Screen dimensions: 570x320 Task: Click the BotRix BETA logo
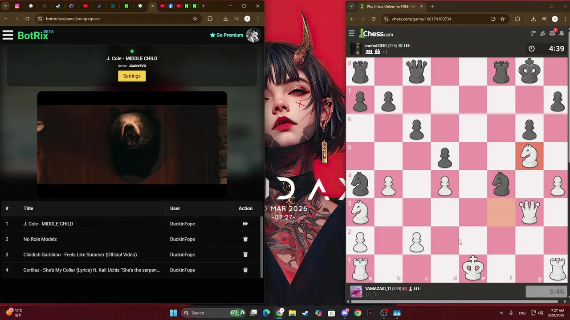35,35
